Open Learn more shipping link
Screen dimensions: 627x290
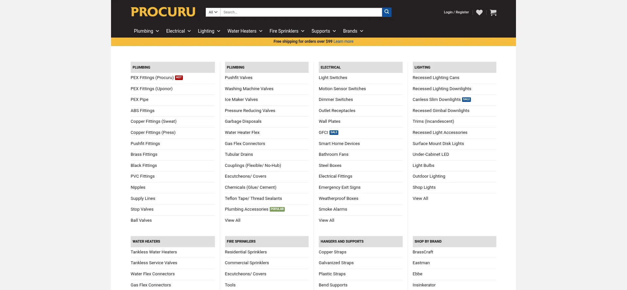[x=343, y=41]
